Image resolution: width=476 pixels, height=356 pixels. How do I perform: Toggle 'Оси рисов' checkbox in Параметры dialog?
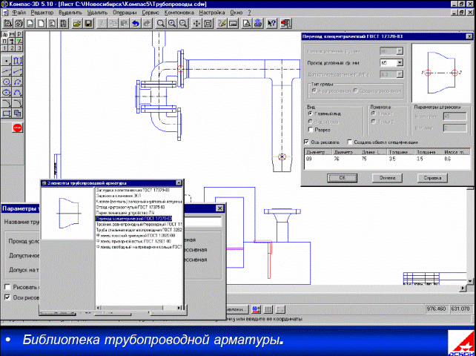click(7, 297)
